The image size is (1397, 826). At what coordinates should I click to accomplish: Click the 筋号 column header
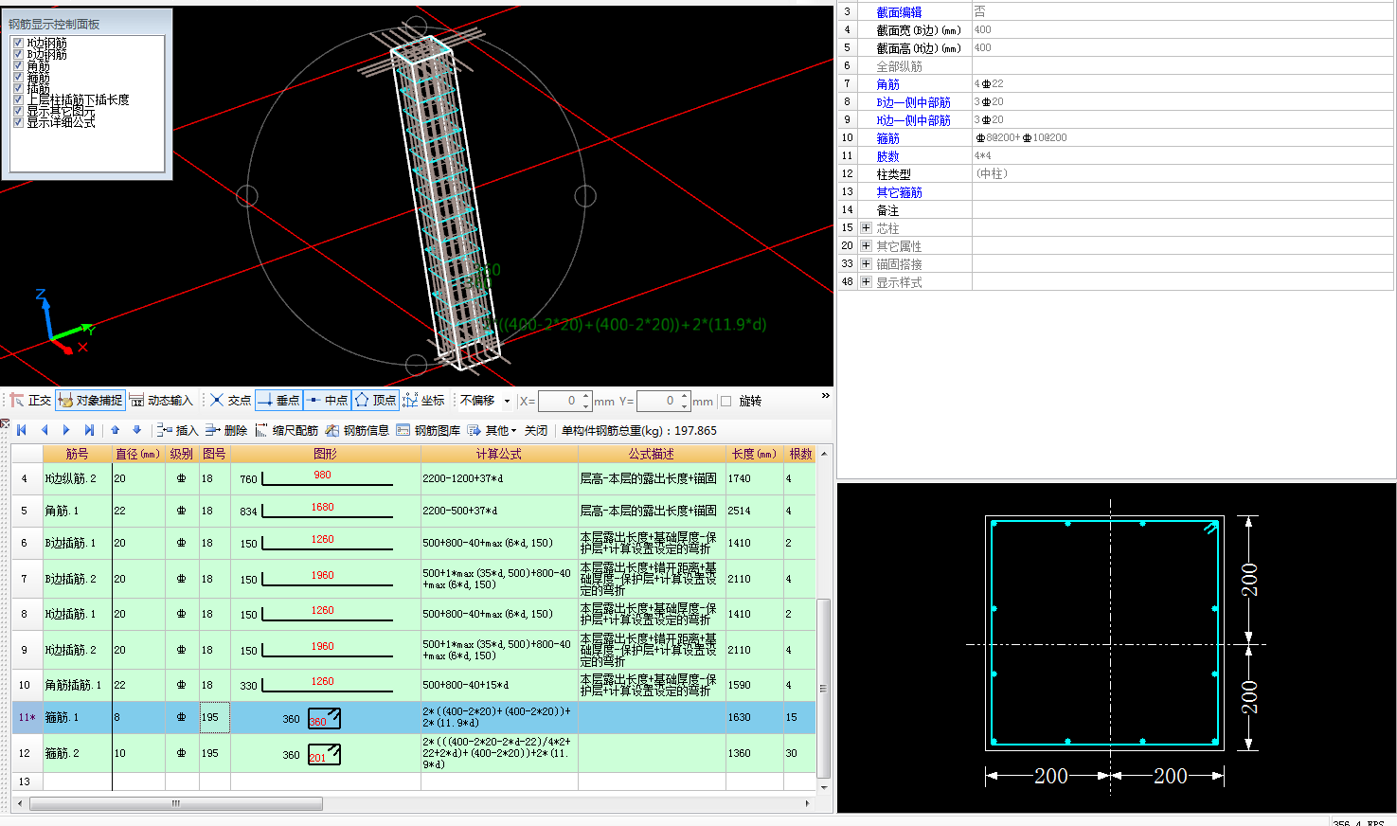pos(77,454)
